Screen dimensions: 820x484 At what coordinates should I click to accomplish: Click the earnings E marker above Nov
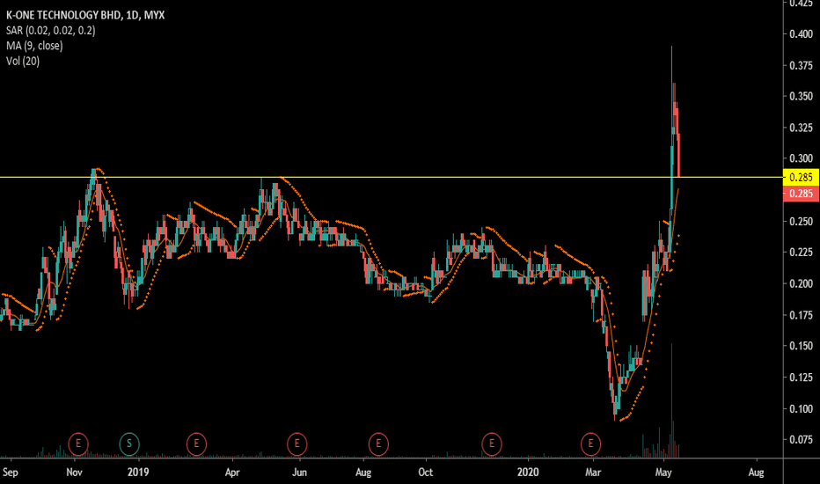click(x=78, y=444)
